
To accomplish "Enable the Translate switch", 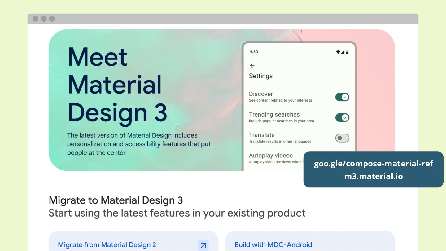I will click(342, 138).
